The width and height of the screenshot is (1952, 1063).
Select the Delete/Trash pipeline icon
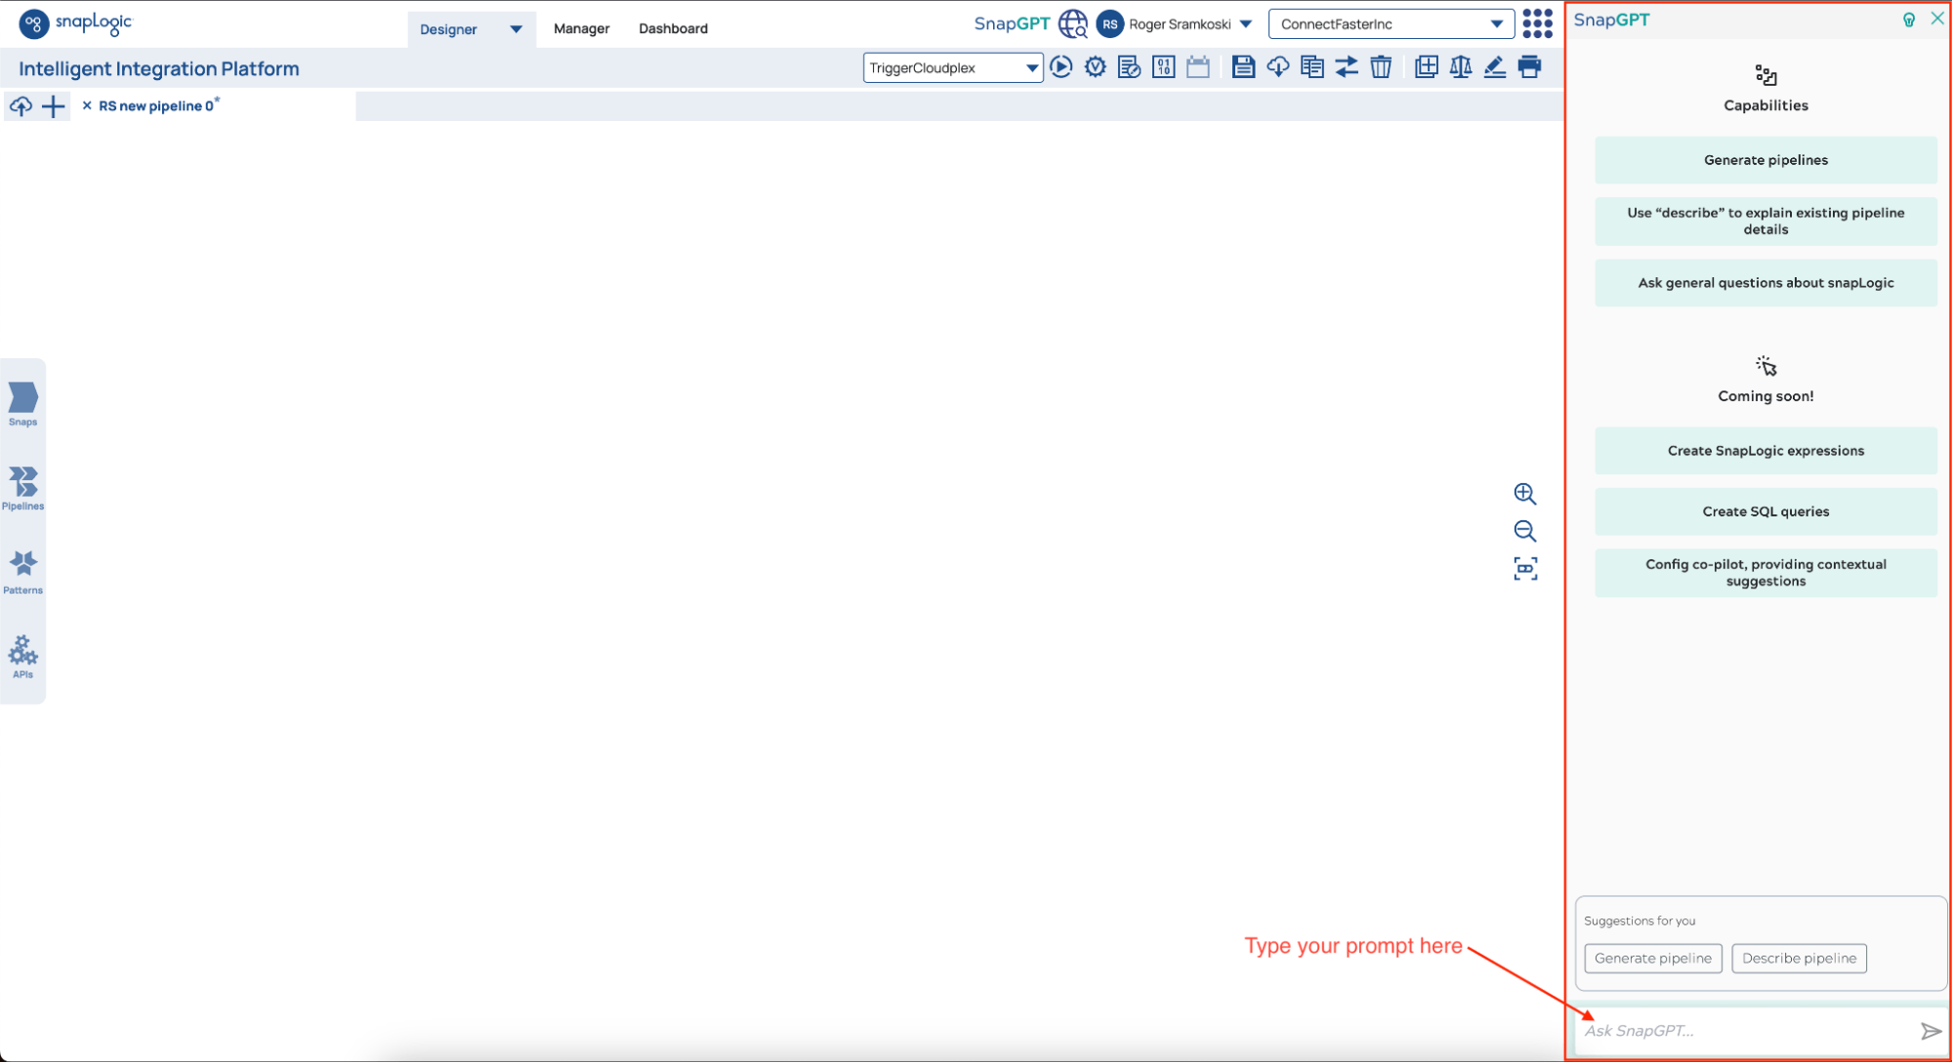1379,66
